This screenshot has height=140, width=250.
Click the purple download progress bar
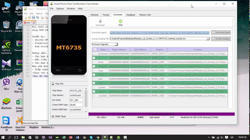pyautogui.click(x=161, y=114)
